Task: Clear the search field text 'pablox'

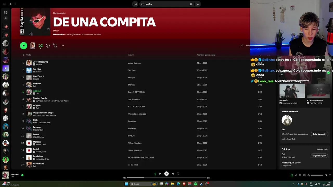Action: point(191,4)
